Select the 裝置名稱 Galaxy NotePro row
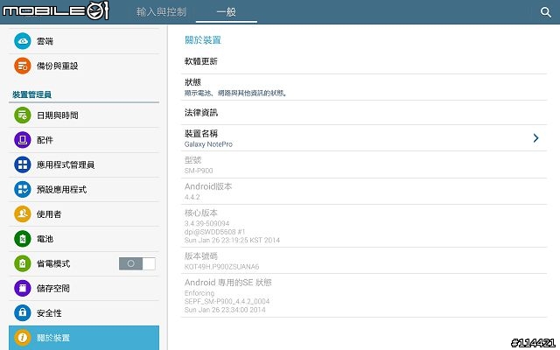 click(x=364, y=138)
